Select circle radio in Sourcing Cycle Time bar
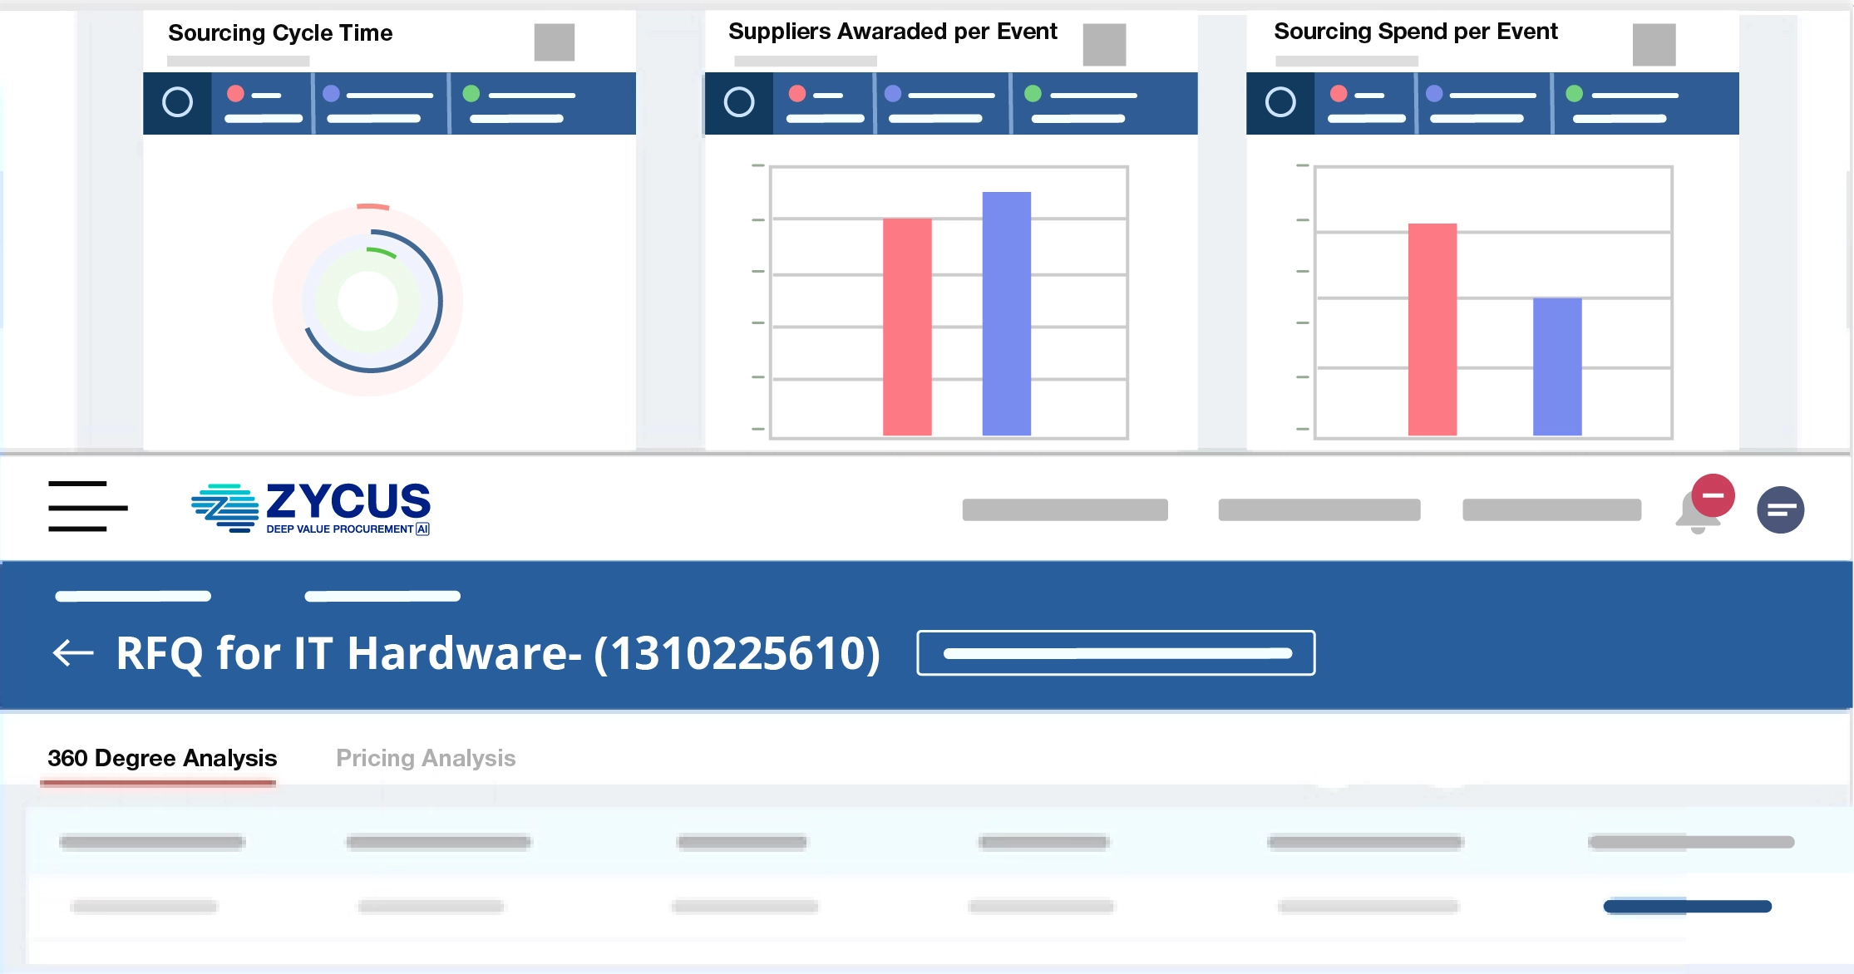1854x974 pixels. [177, 103]
